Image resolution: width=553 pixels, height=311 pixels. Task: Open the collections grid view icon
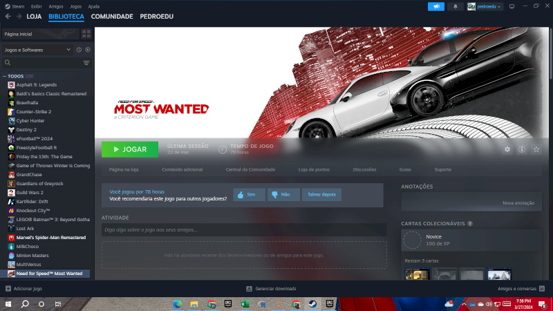[x=86, y=34]
